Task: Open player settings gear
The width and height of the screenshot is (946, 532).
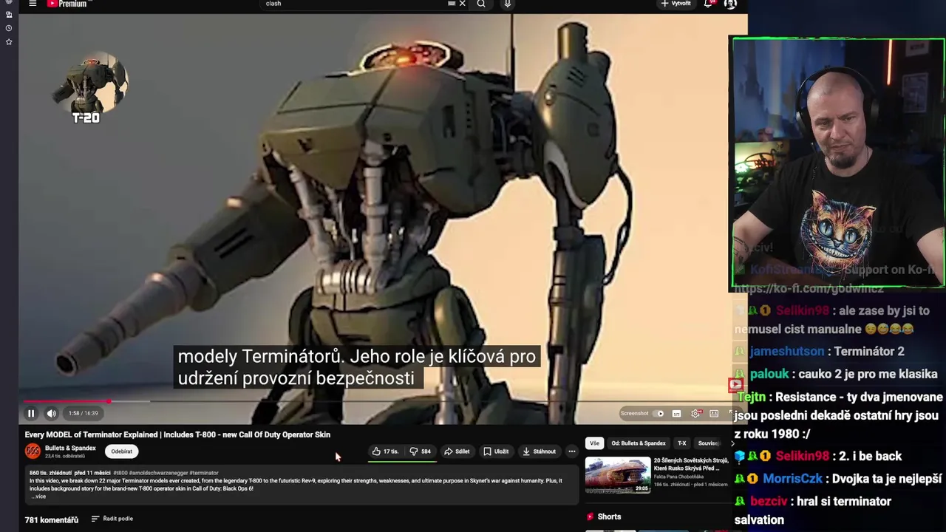Action: coord(695,414)
